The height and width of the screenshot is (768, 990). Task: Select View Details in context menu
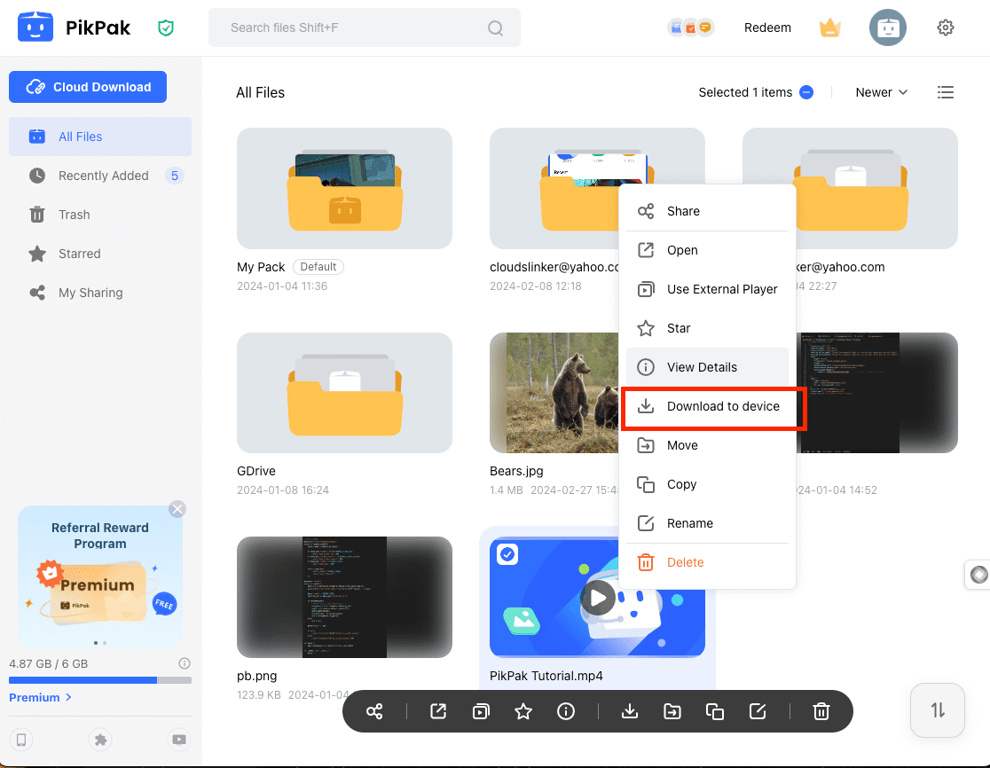707,367
